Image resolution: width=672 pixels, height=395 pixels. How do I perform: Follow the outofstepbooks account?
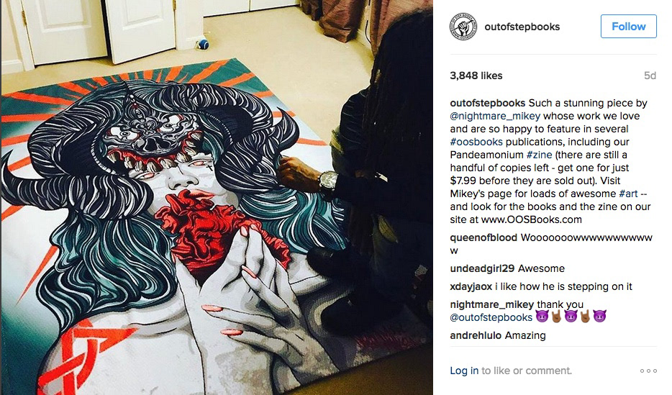pyautogui.click(x=628, y=27)
